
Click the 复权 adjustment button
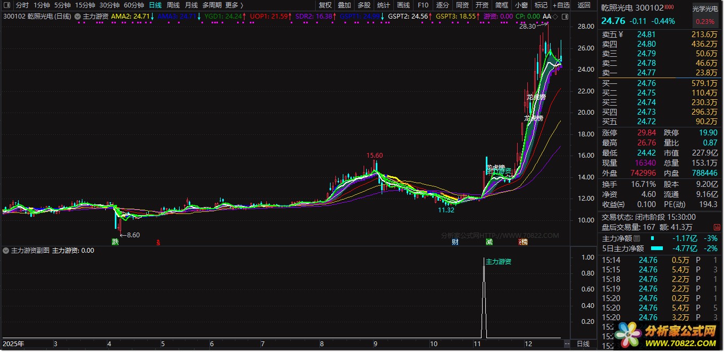point(325,5)
